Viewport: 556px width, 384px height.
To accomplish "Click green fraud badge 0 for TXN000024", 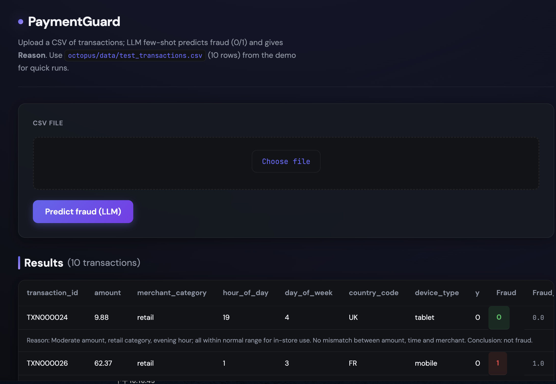I will [499, 317].
